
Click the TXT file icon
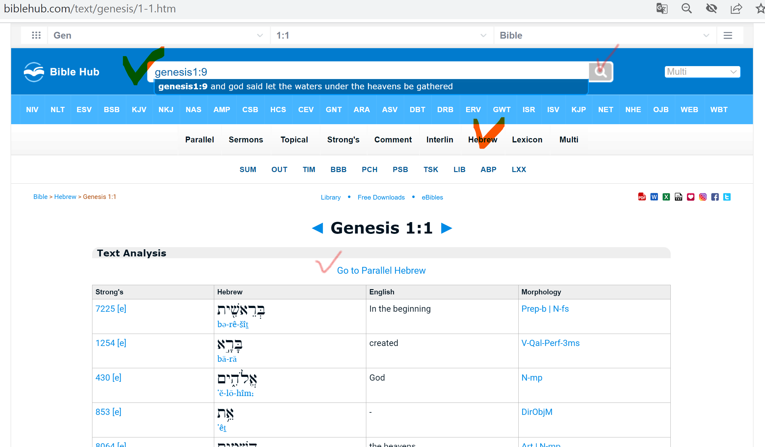tap(678, 197)
